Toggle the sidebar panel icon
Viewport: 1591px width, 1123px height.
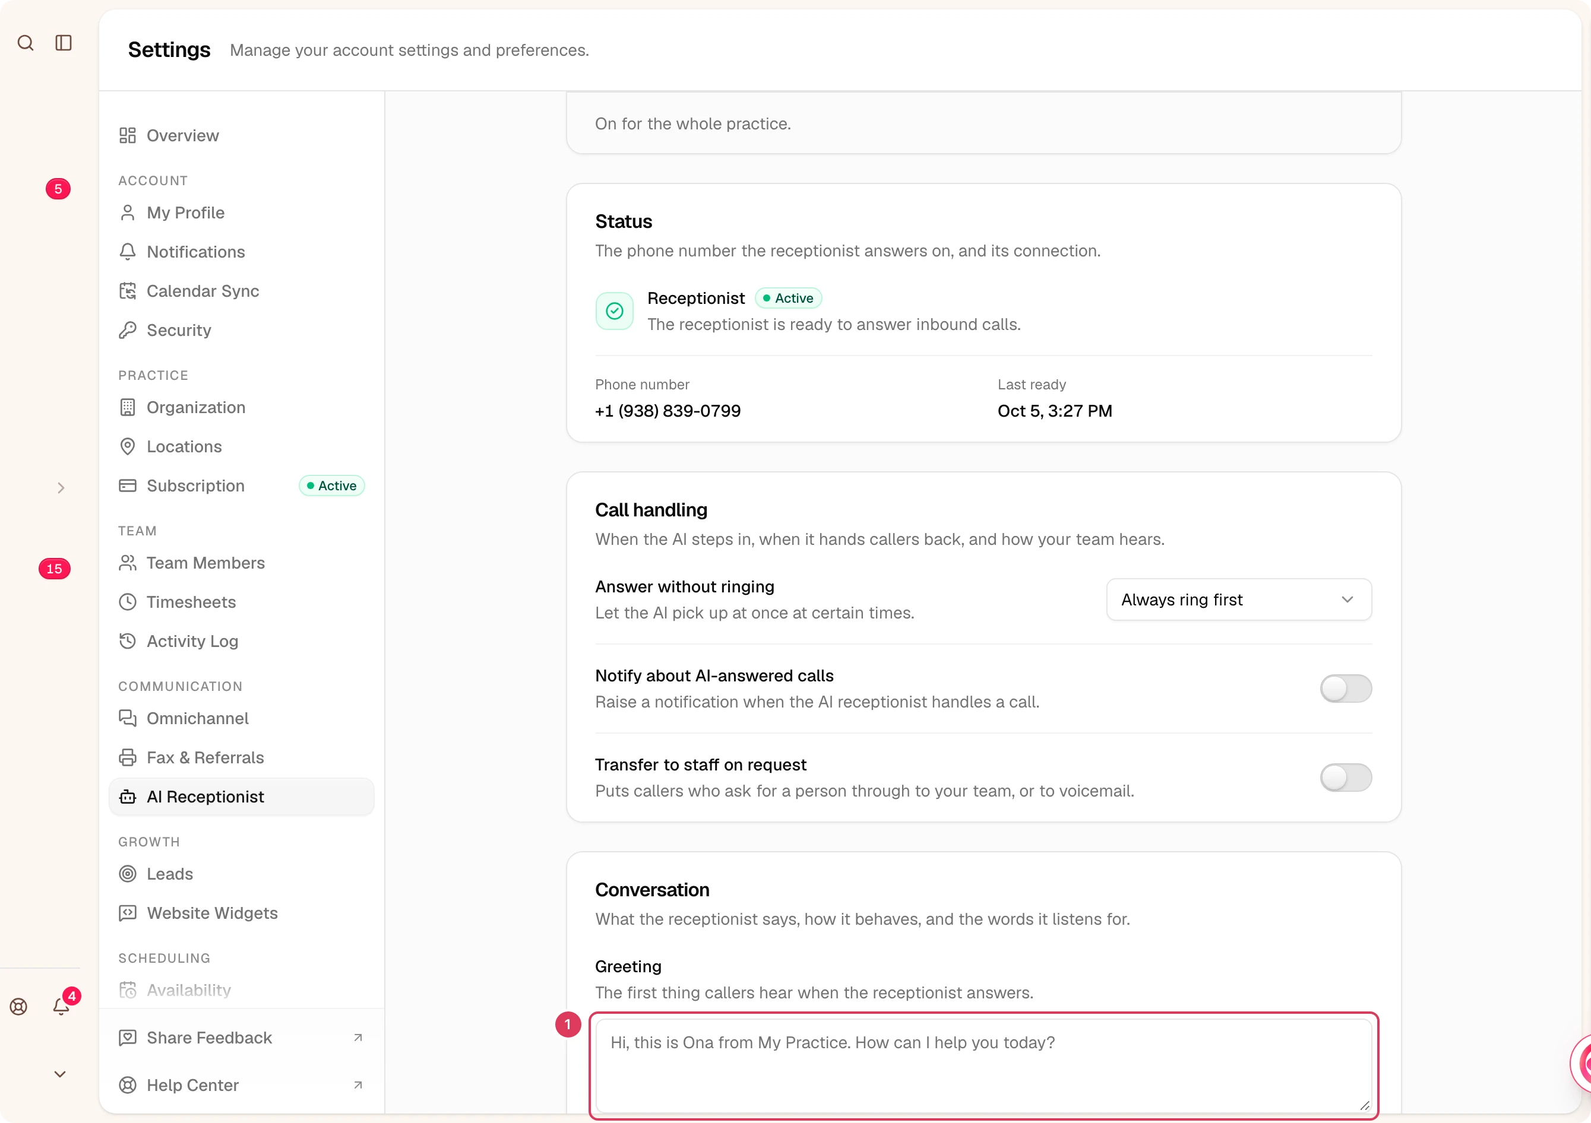pos(64,43)
